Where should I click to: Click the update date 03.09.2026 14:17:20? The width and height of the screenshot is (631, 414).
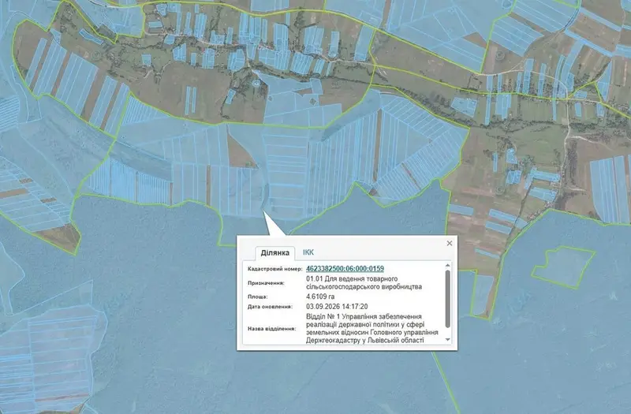coord(337,307)
